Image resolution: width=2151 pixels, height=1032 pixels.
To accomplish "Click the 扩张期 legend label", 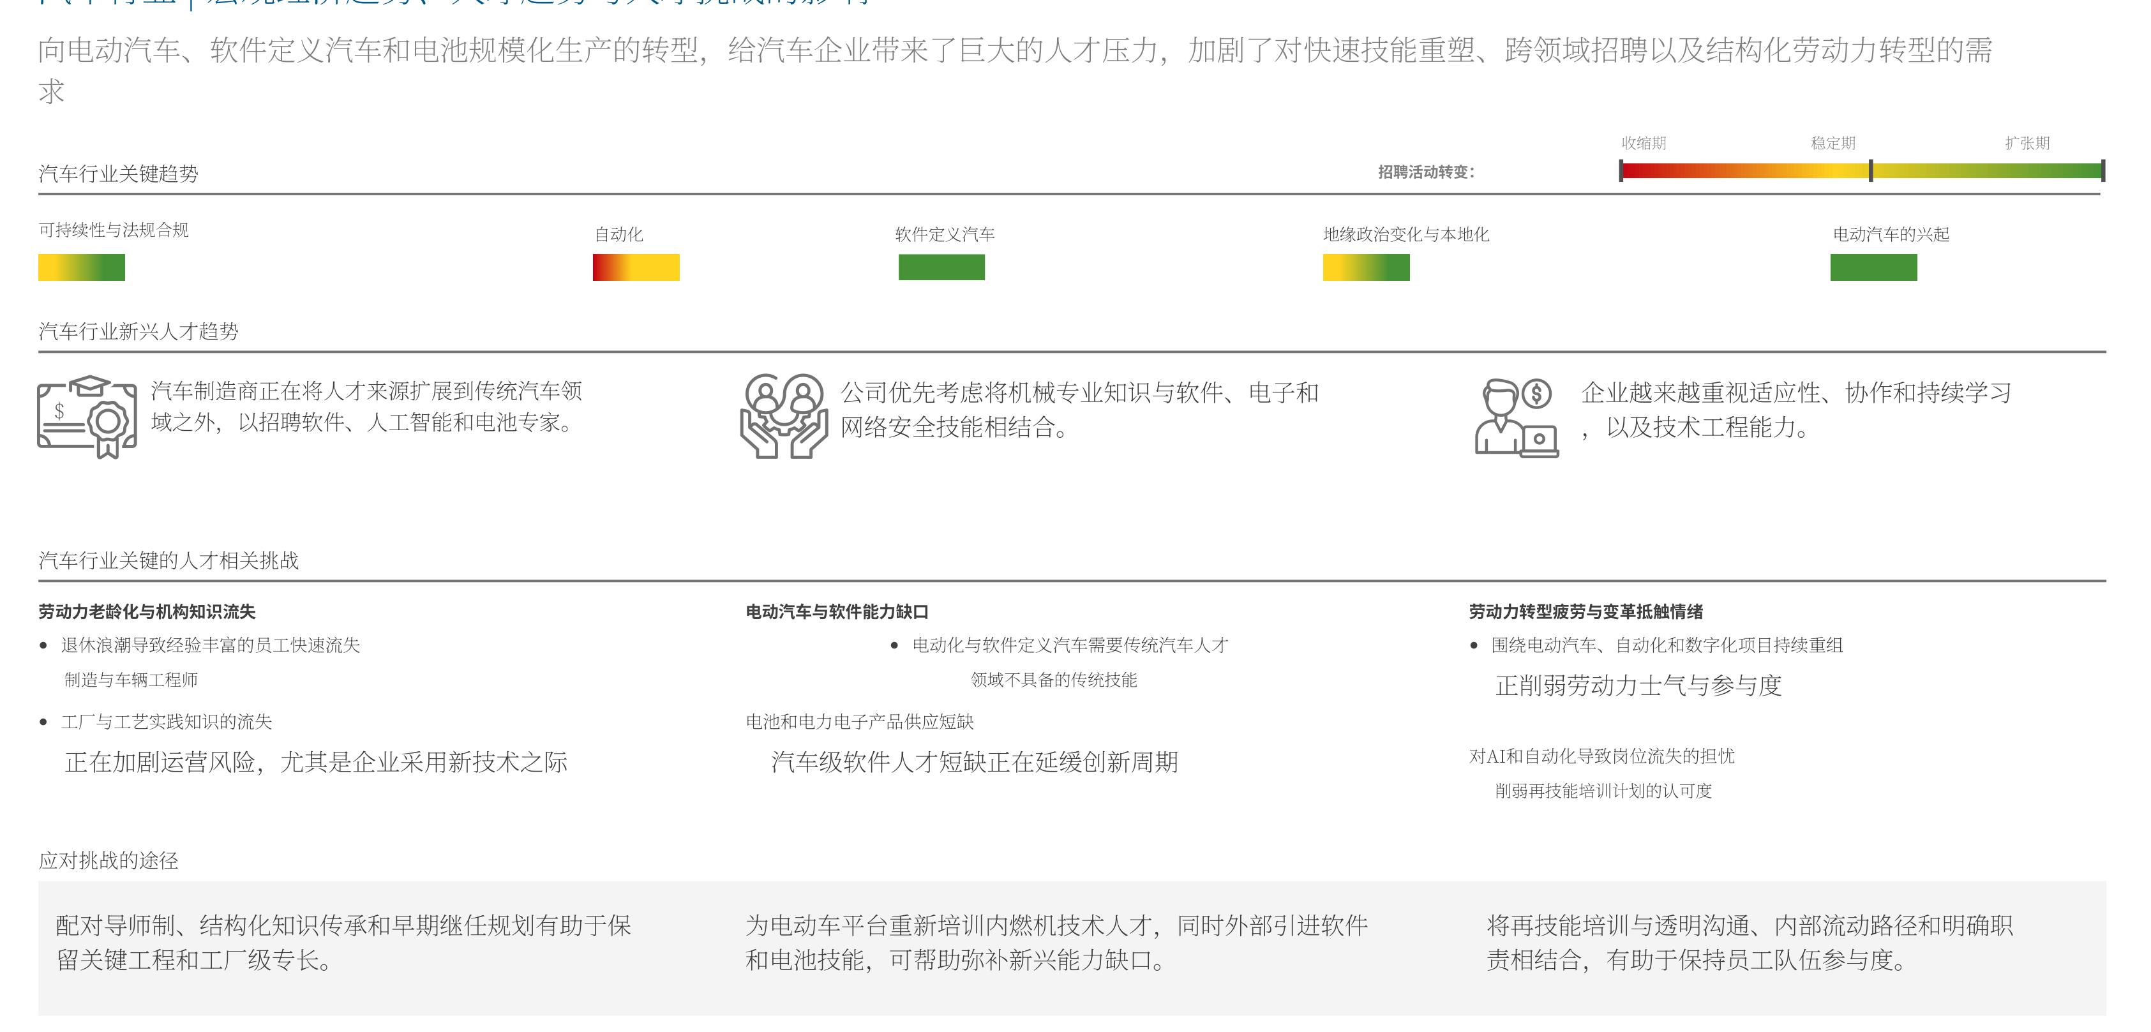I will [x=2027, y=143].
